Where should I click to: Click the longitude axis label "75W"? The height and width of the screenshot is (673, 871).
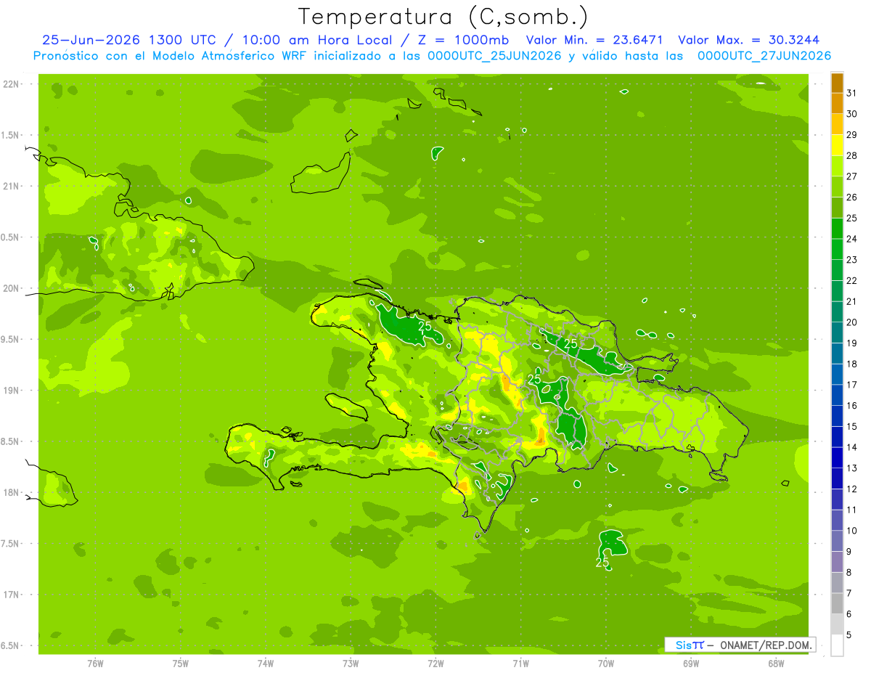coord(181,664)
